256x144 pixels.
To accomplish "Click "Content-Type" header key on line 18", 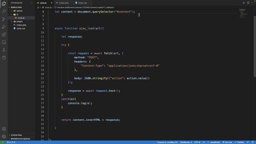I will pyautogui.click(x=92, y=66).
